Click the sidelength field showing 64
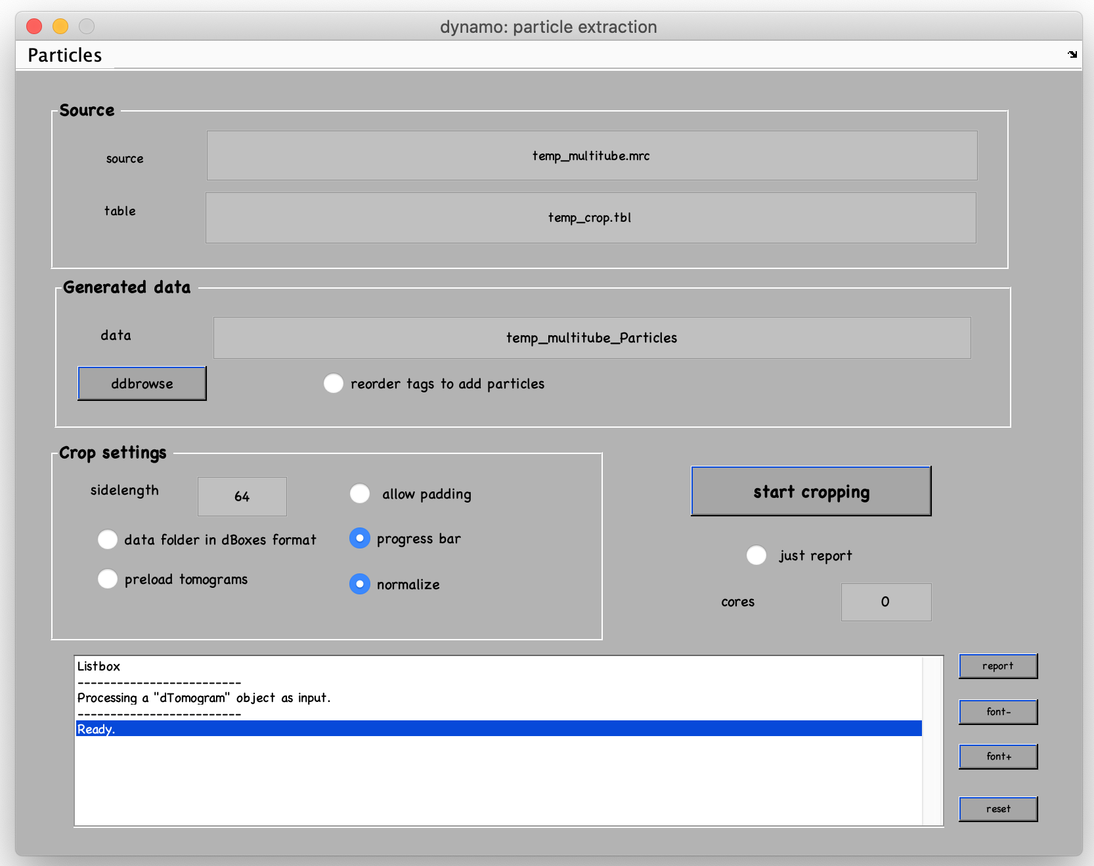Screen dimensions: 1094x866 [x=242, y=497]
